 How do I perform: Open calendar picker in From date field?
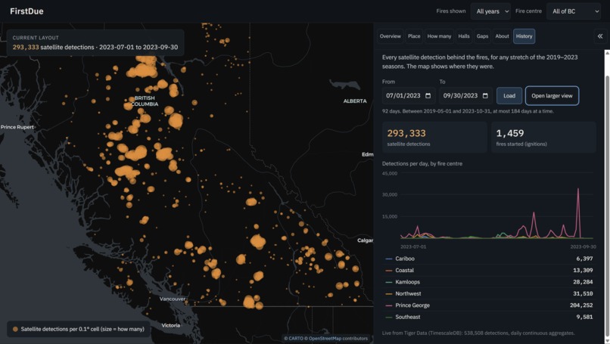(428, 95)
